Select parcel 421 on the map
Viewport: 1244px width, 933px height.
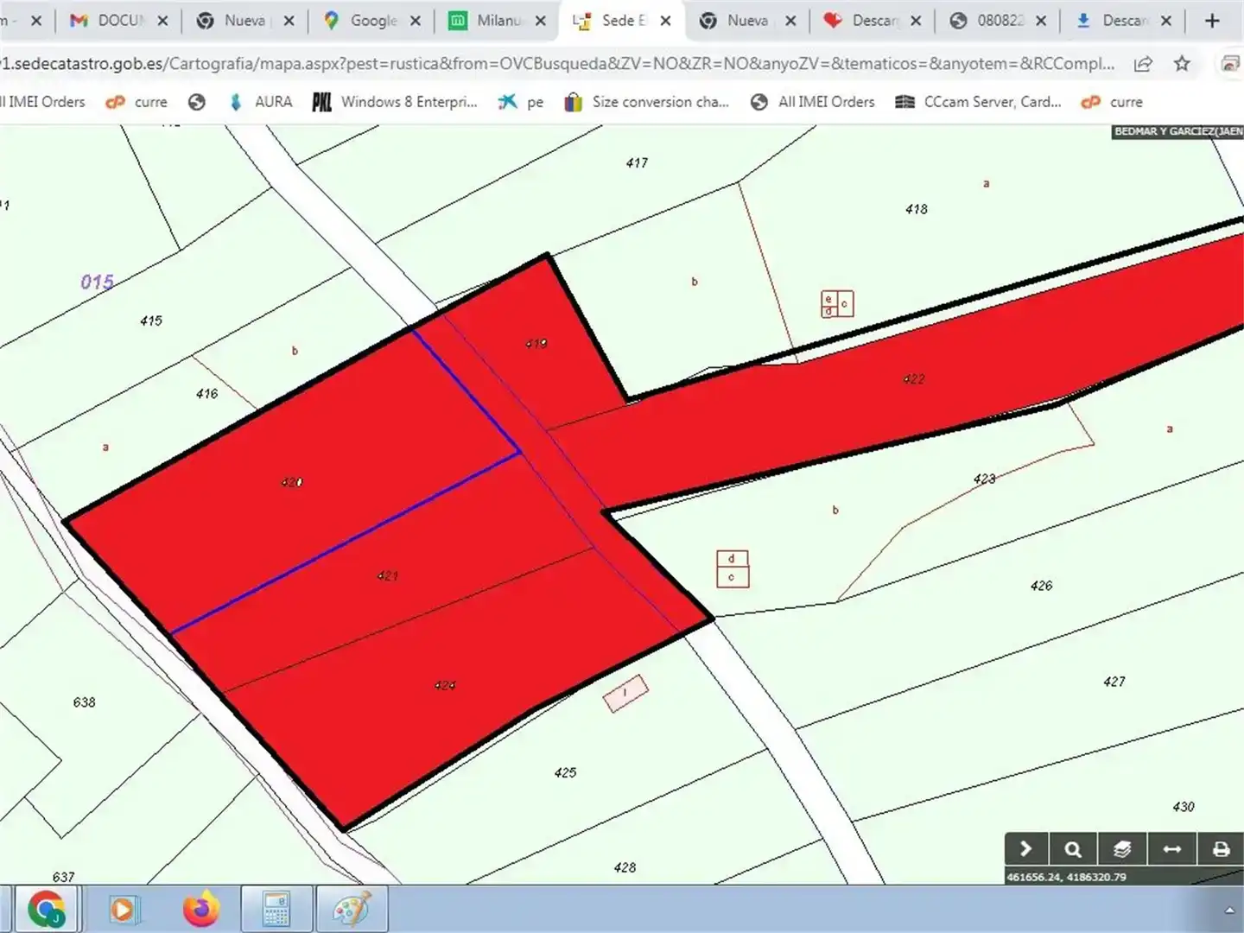[388, 575]
